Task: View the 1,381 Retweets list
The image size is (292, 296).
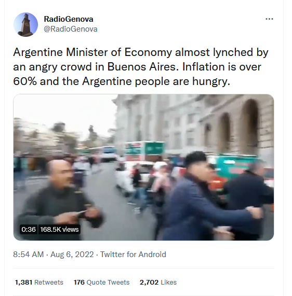Action: click(x=39, y=283)
